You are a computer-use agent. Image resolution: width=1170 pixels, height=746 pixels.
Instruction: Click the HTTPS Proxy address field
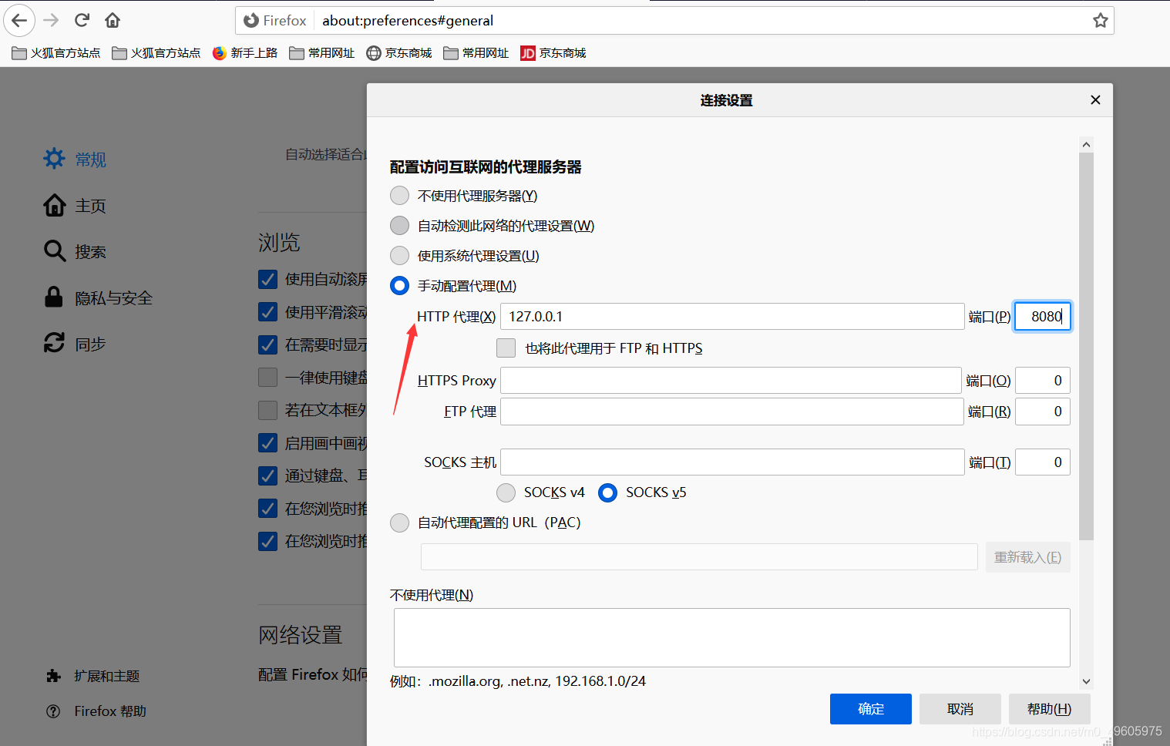coord(731,381)
